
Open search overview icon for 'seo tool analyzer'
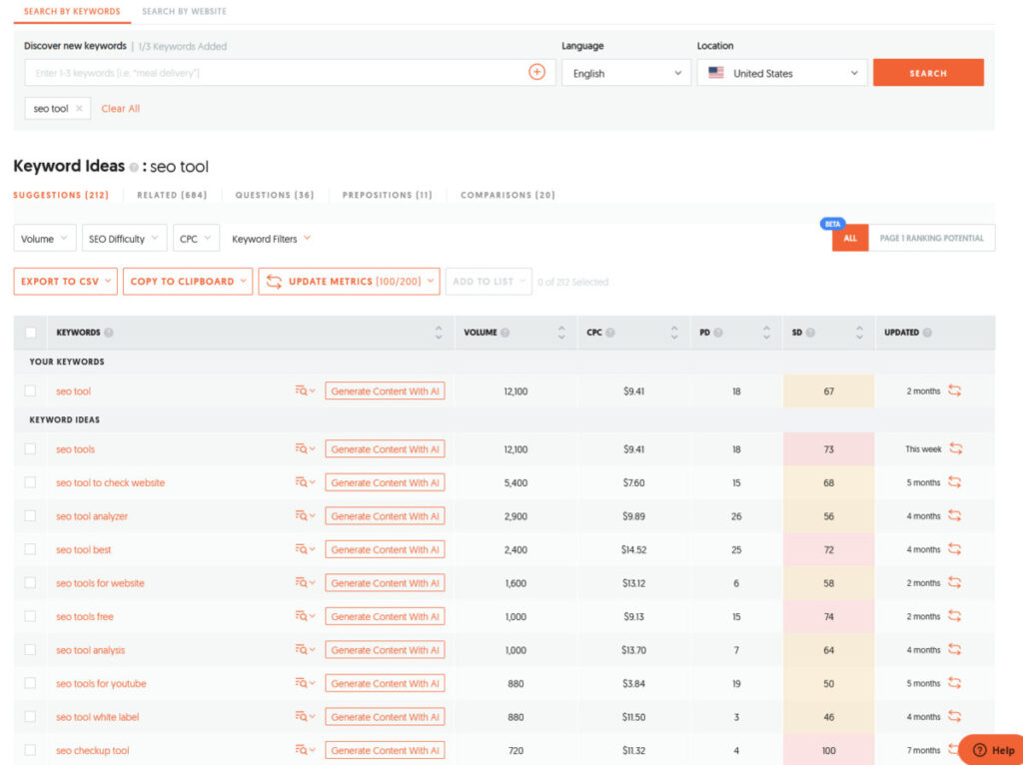[304, 516]
